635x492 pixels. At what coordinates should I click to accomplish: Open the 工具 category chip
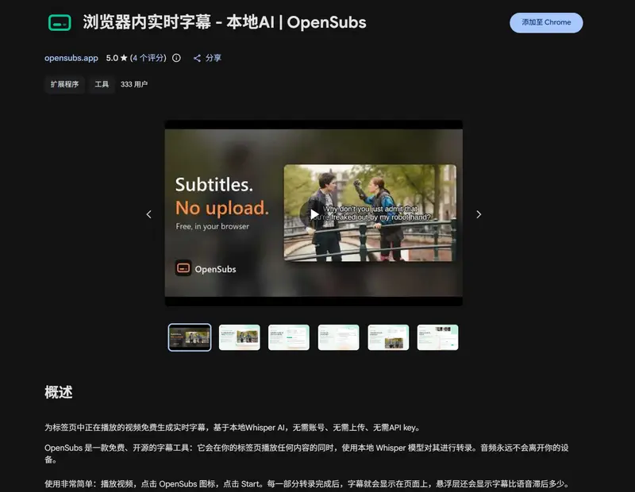pos(102,84)
